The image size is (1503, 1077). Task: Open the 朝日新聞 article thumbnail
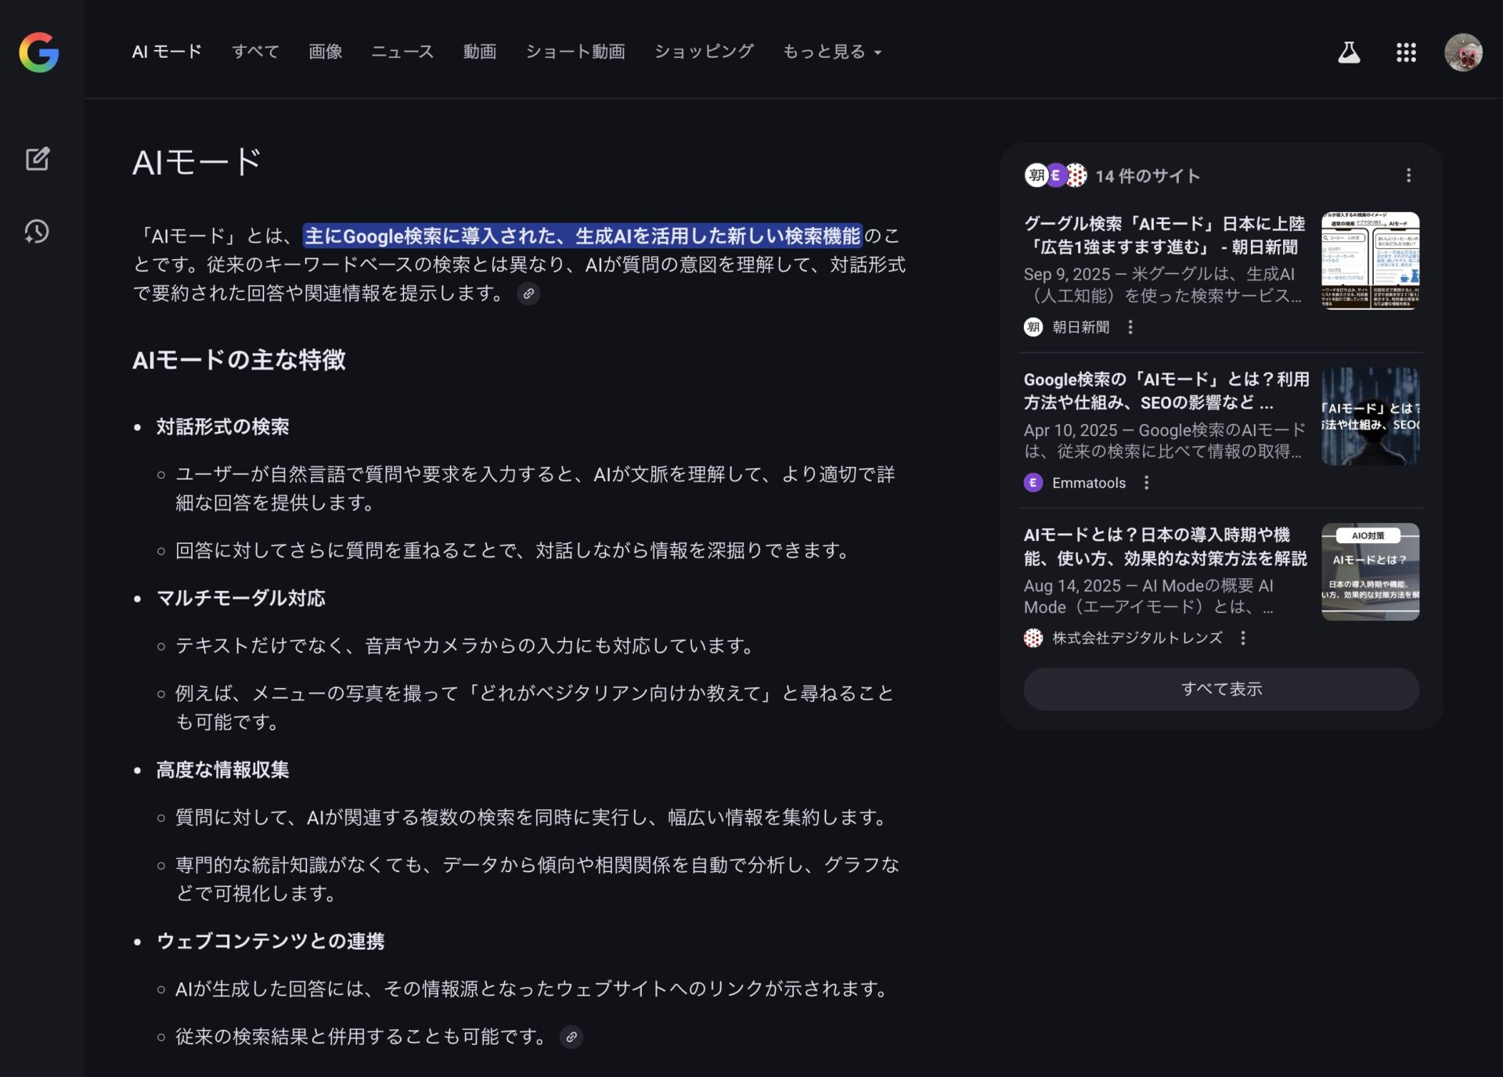(x=1370, y=261)
